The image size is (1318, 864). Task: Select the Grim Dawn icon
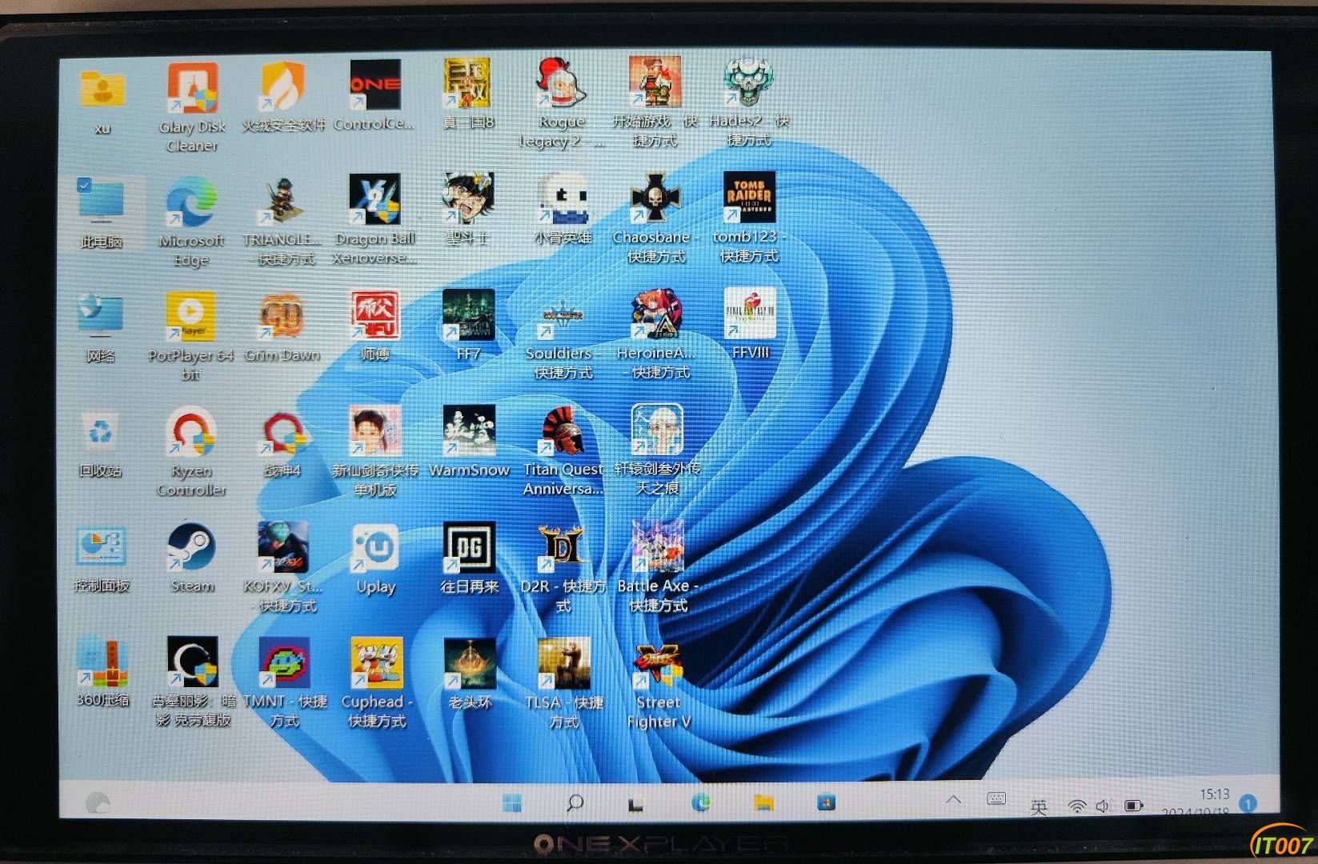pos(282,317)
